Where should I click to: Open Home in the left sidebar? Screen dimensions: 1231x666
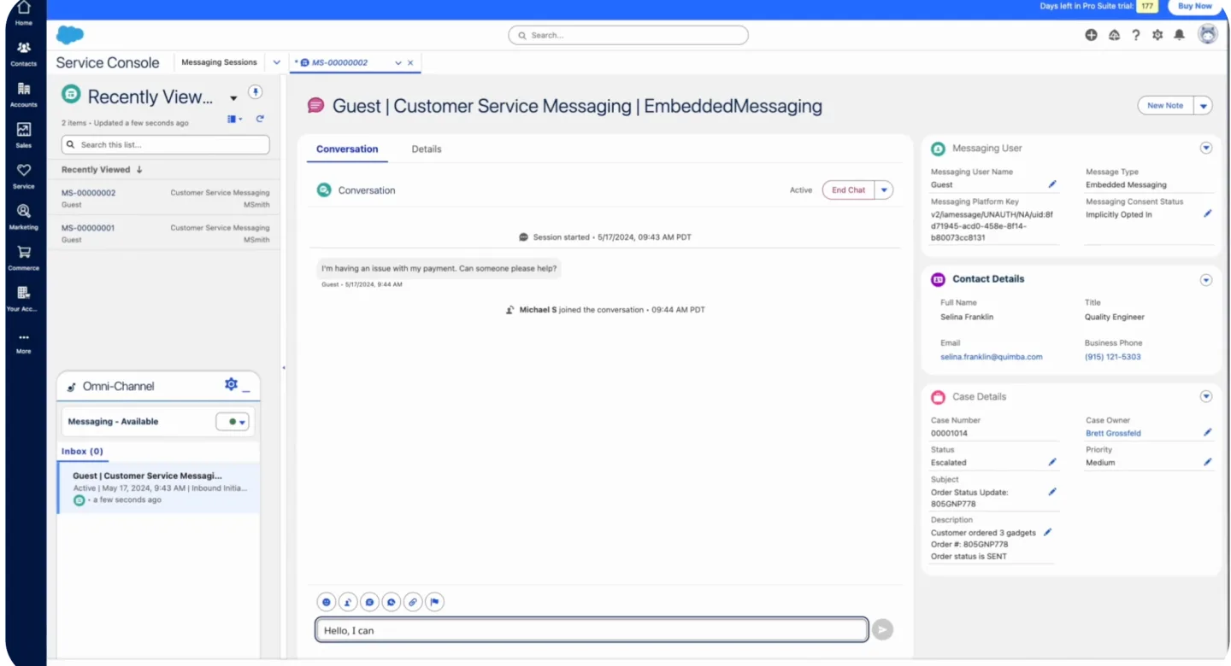click(24, 13)
